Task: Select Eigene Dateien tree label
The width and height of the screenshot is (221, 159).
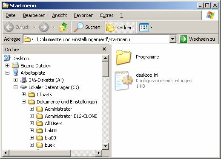Action: pos(36,66)
